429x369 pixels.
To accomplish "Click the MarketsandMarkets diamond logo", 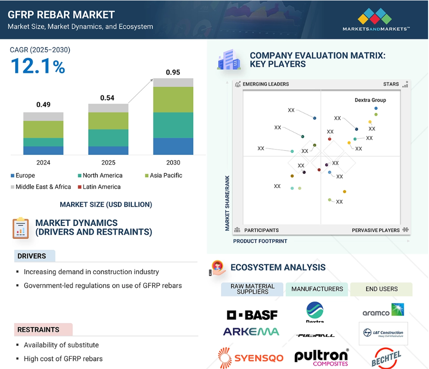I will (374, 16).
